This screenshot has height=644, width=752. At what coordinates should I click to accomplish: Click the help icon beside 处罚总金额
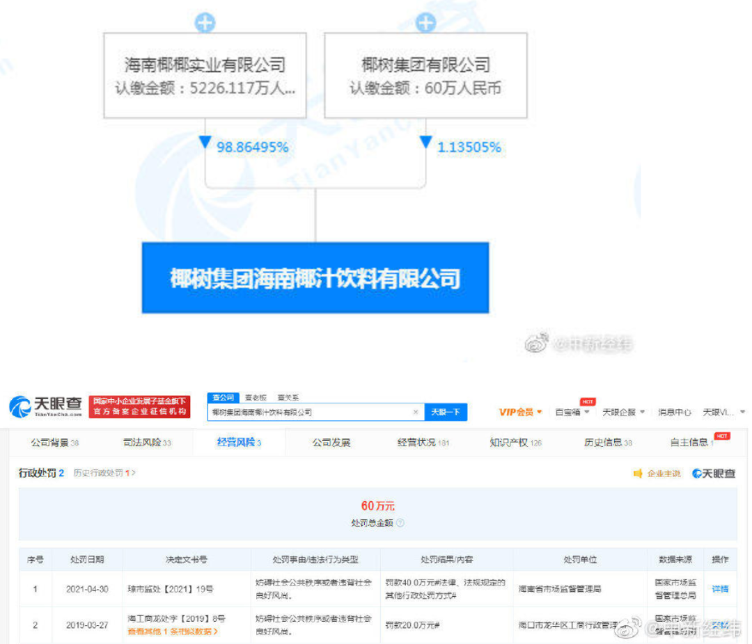(x=400, y=523)
